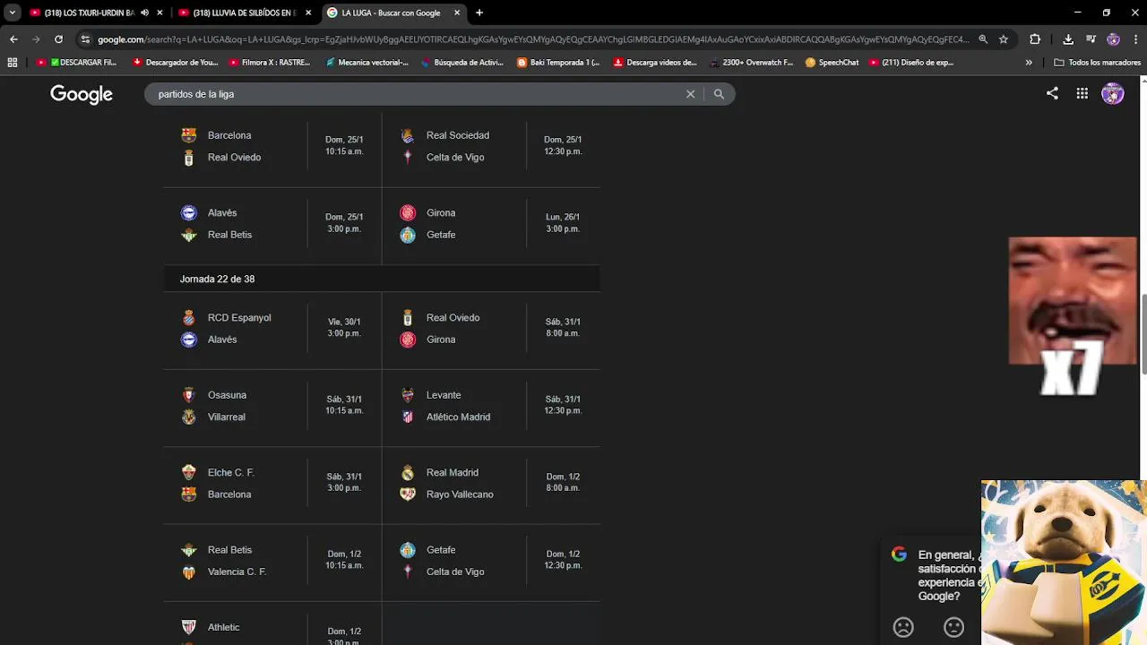Open the RCD Espanyol vs Alavés match

tap(272, 329)
